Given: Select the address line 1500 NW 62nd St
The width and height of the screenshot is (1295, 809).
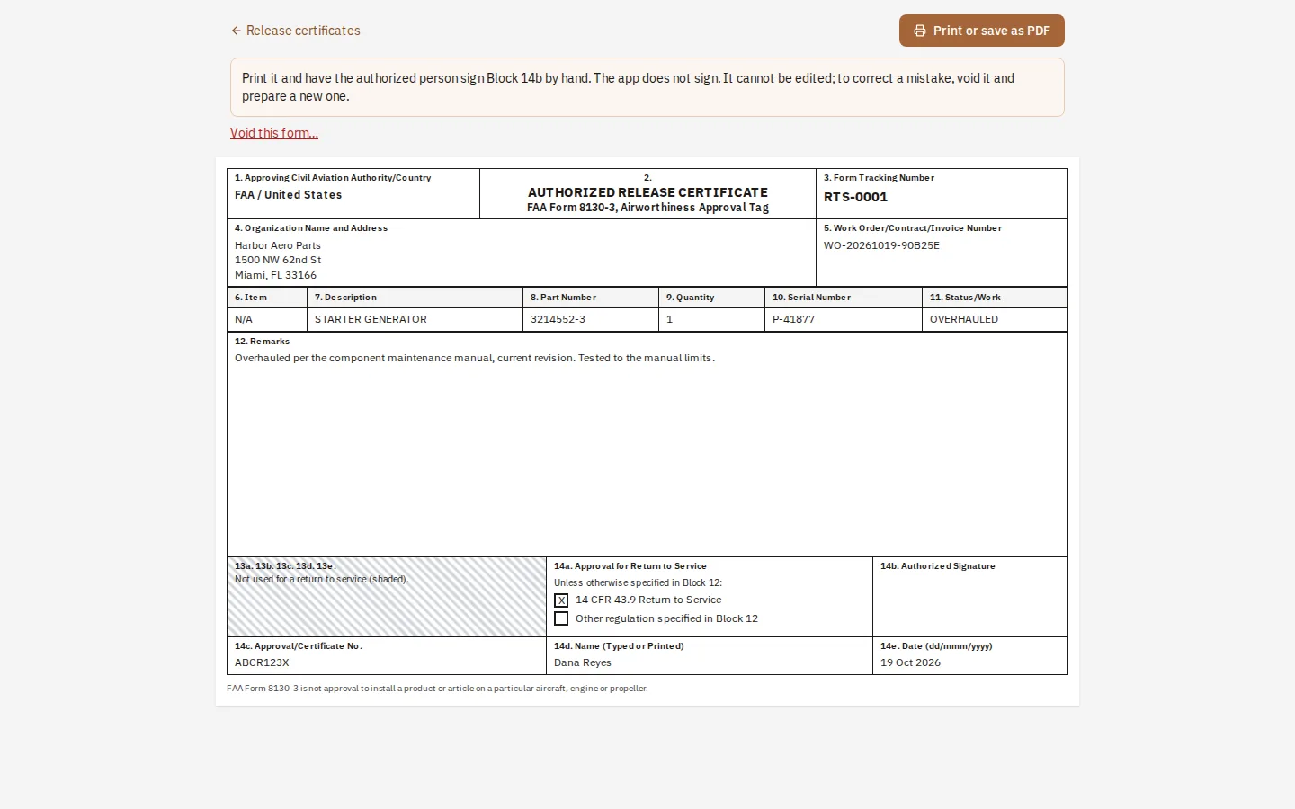Looking at the screenshot, I should pos(278,260).
